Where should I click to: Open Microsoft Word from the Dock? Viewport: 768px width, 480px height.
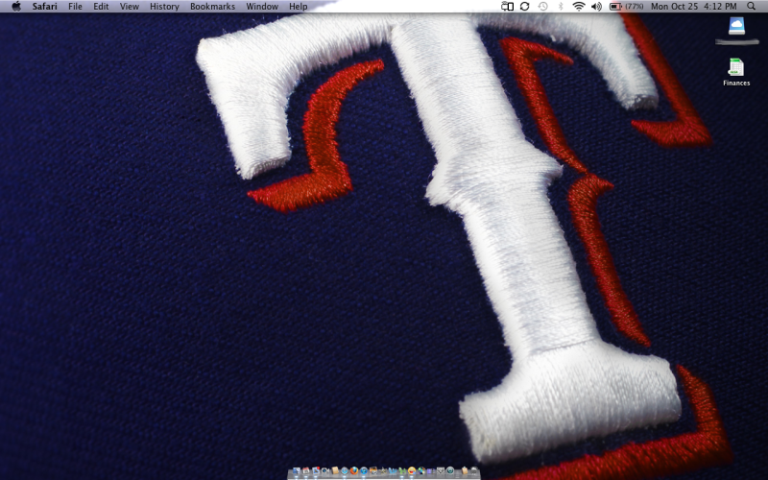pos(393,470)
